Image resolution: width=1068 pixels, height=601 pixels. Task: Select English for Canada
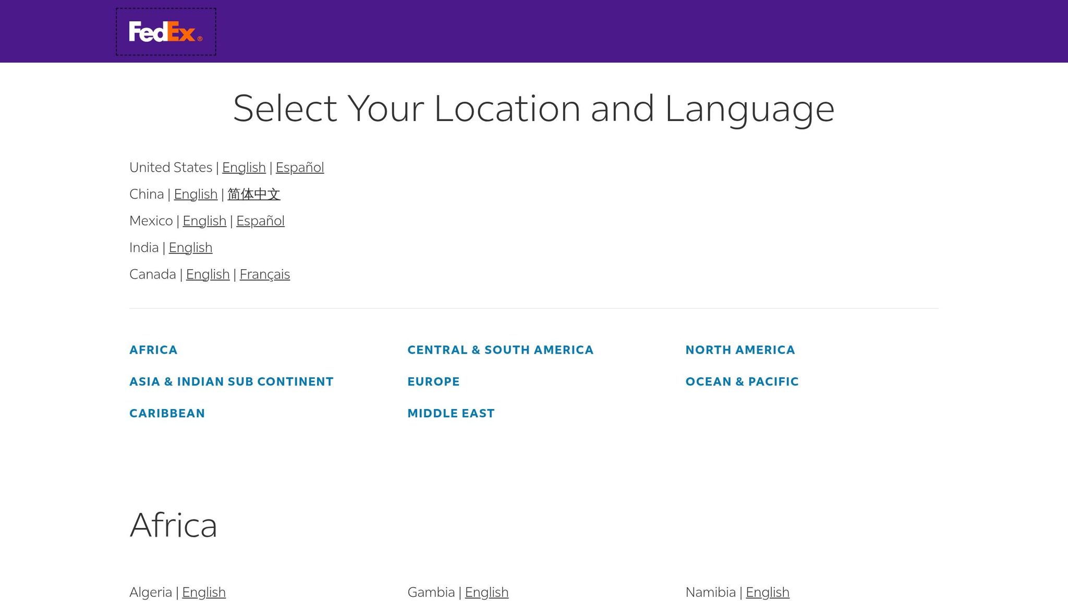pos(208,274)
